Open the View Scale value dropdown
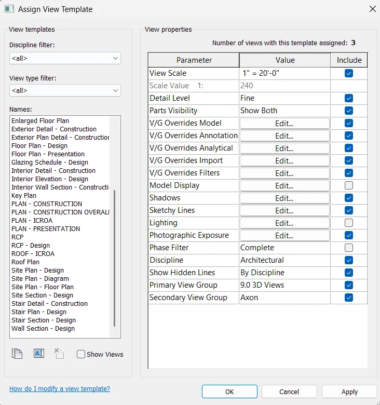The height and width of the screenshot is (405, 380). [284, 73]
